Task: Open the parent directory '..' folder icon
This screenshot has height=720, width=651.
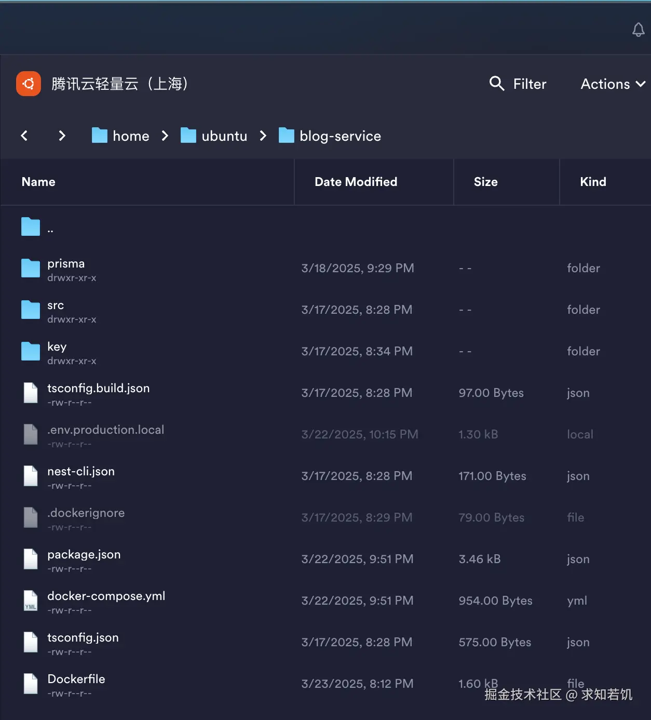Action: coord(31,226)
